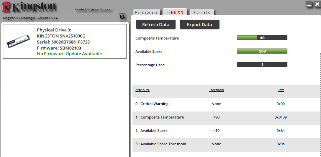Image resolution: width=321 pixels, height=157 pixels.
Task: Open Contact Kingston Support link
Action: [x=93, y=9]
